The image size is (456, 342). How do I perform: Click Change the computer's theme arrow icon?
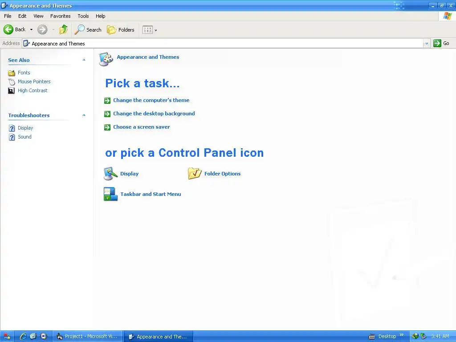pyautogui.click(x=107, y=101)
